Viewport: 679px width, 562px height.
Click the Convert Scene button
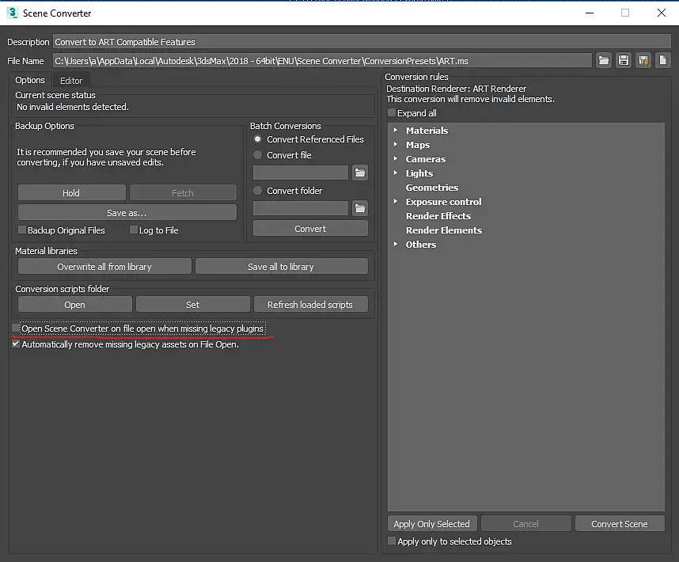[x=620, y=523]
